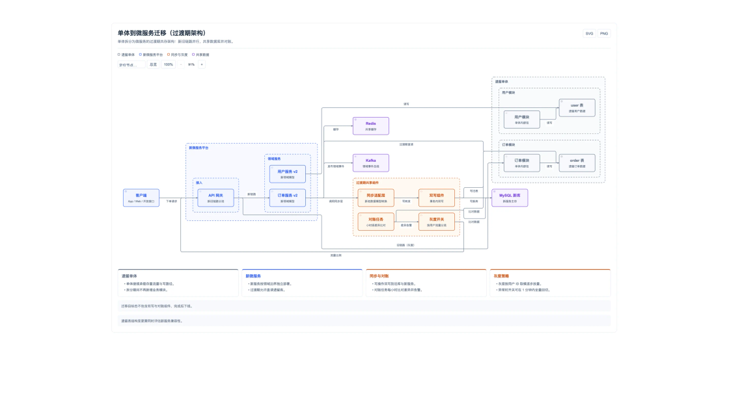The width and height of the screenshot is (729, 416).
Task: Click the 差异告警 edge label
Action: 406,225
